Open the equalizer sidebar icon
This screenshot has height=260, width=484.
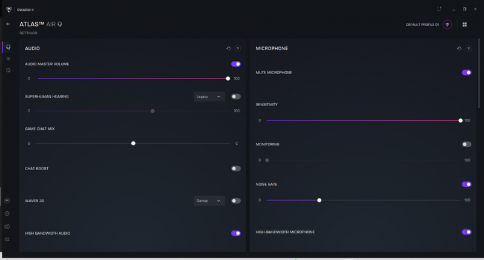coord(8,59)
